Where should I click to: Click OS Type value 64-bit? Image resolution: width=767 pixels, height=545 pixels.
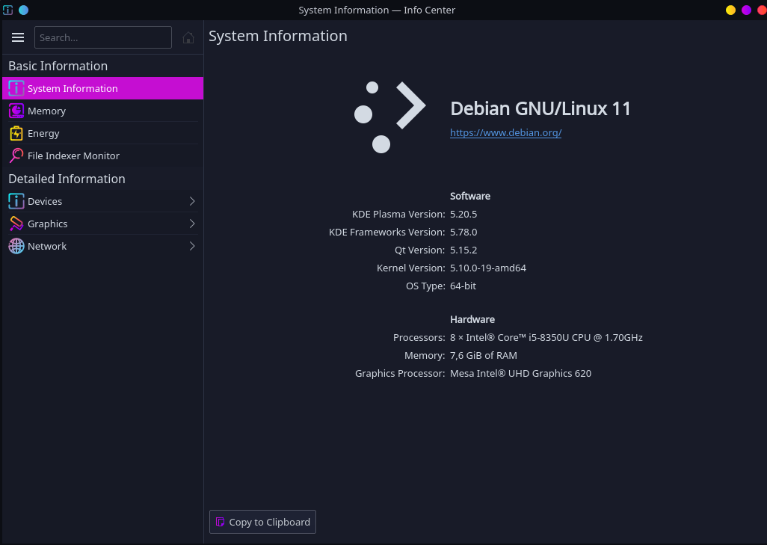(463, 286)
